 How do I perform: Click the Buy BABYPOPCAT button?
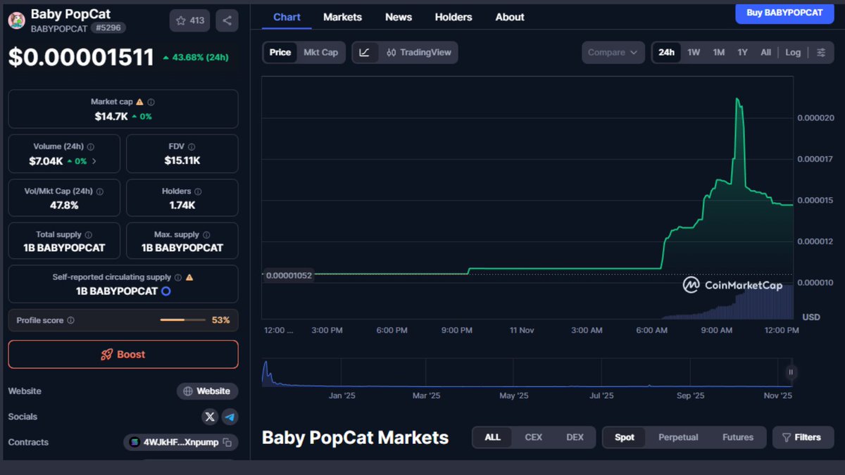pyautogui.click(x=784, y=13)
